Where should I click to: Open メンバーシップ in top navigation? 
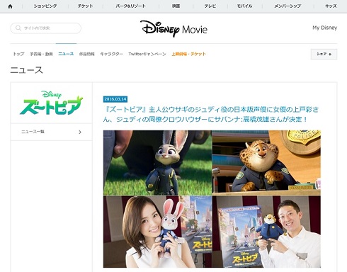(x=288, y=6)
